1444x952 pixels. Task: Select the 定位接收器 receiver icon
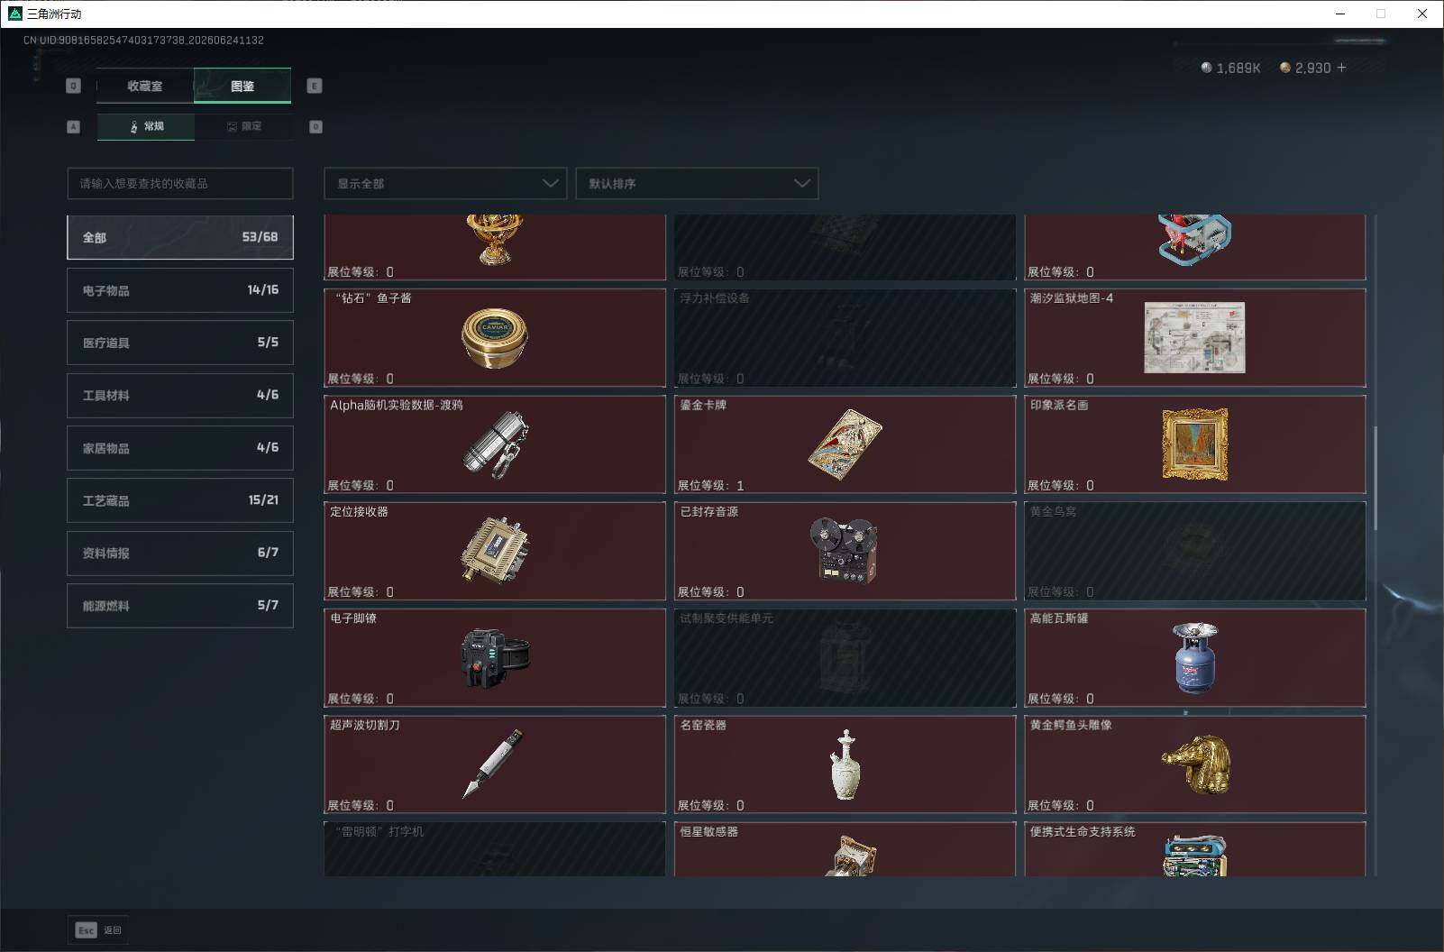tap(494, 551)
